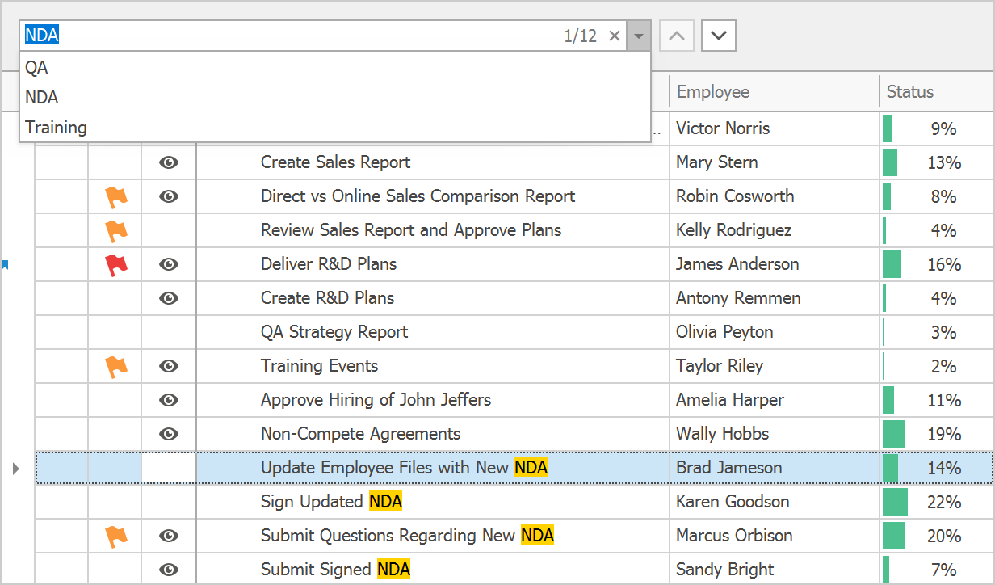
Task: Click row indicator arrow for Brad Jameson row
Action: (x=16, y=468)
